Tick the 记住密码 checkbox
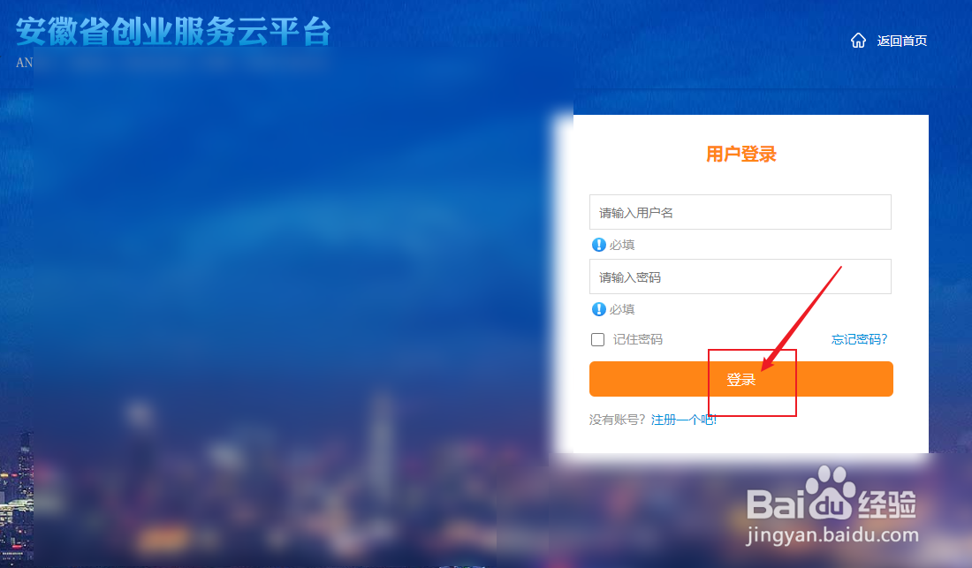The height and width of the screenshot is (568, 972). tap(598, 339)
